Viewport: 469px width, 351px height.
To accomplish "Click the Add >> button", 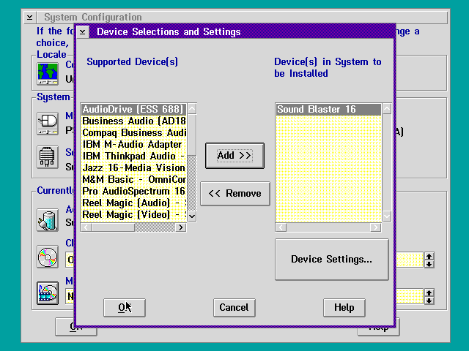I will pyautogui.click(x=234, y=156).
